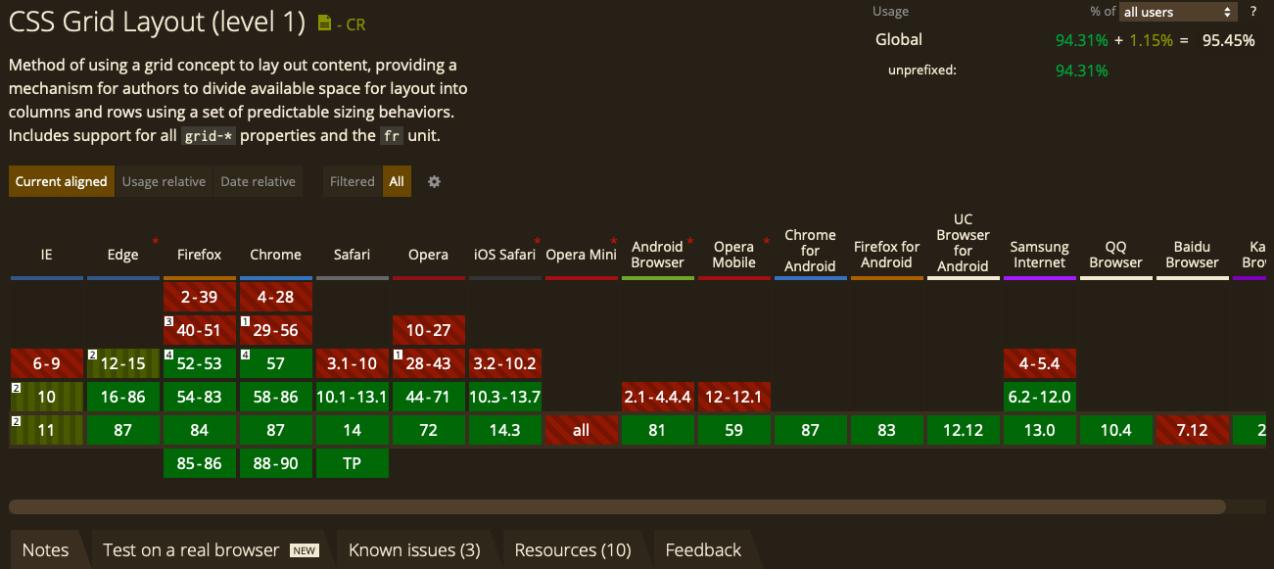Select Opera 10-27 version cell
Viewport: 1274px width, 569px height.
tap(429, 331)
